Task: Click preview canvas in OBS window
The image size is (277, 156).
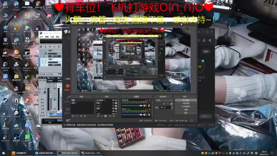Action: [134, 60]
